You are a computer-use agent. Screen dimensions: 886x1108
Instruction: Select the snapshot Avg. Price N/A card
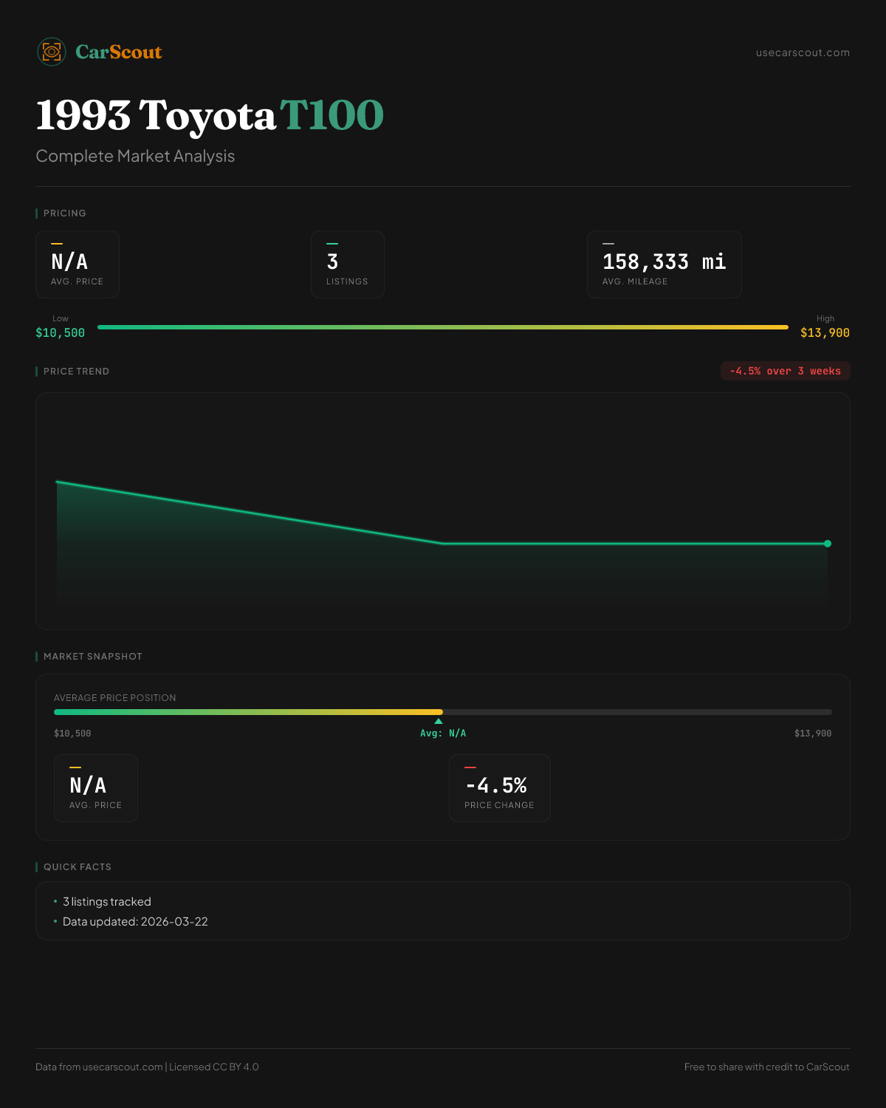96,788
